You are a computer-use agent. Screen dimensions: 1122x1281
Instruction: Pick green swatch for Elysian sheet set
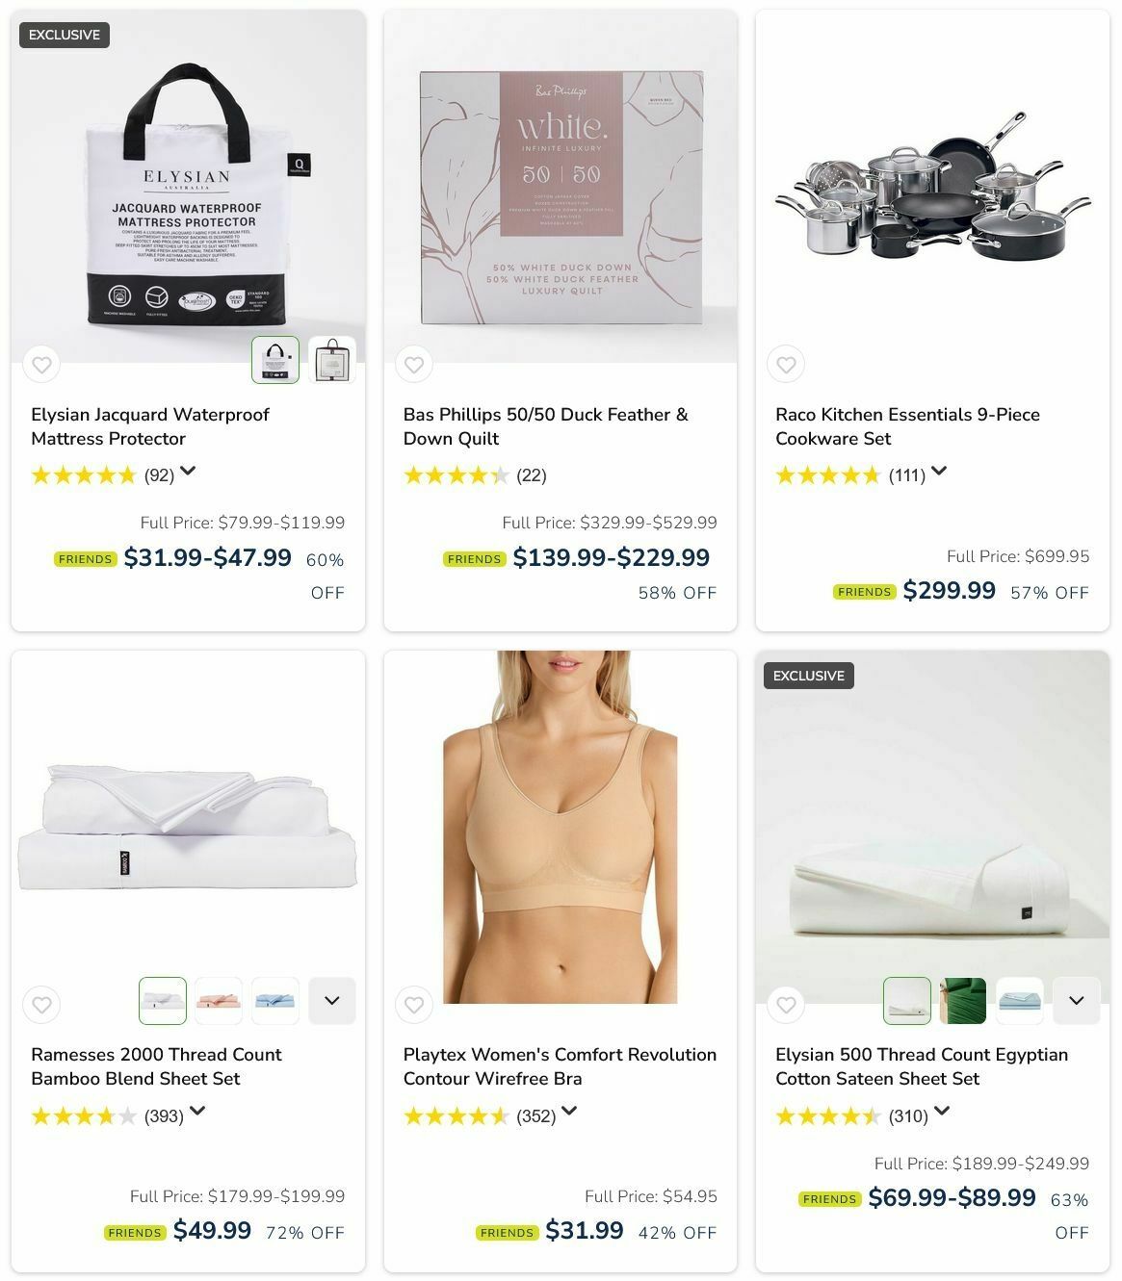[x=963, y=1001]
